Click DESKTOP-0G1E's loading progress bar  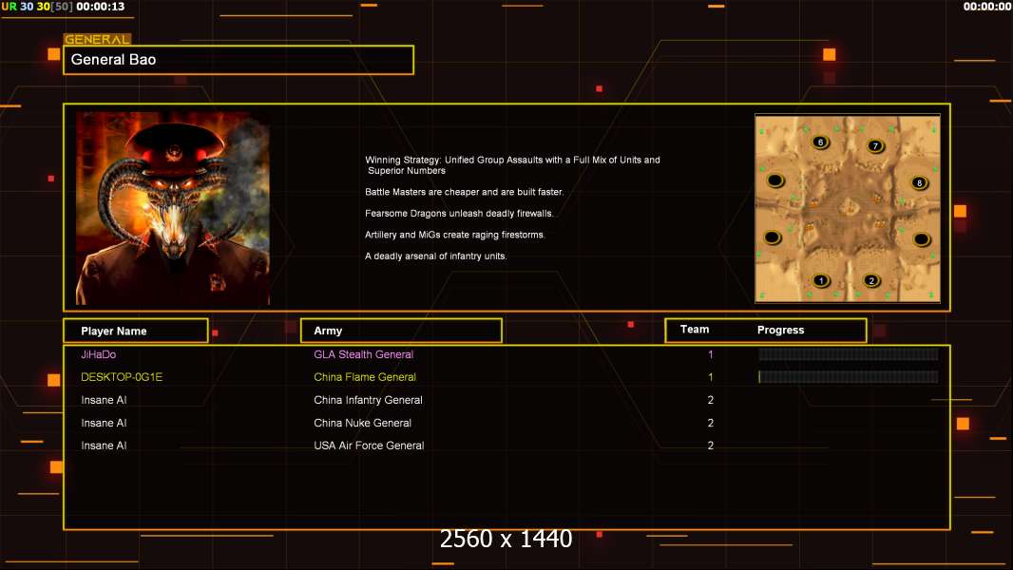[x=849, y=377]
